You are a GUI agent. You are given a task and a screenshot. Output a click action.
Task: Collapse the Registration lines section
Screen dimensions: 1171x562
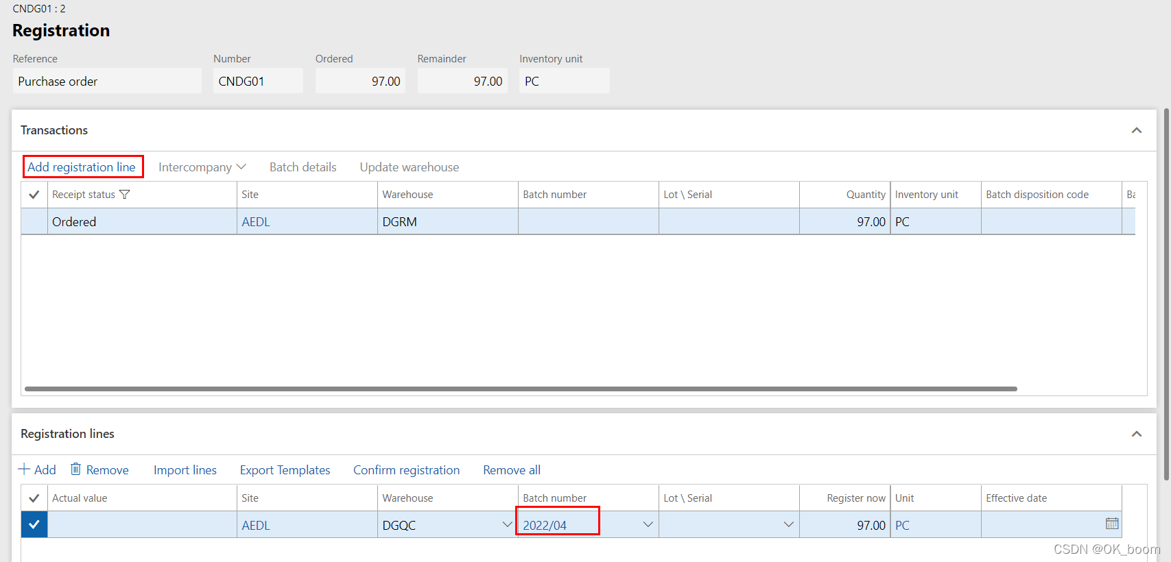click(1137, 434)
